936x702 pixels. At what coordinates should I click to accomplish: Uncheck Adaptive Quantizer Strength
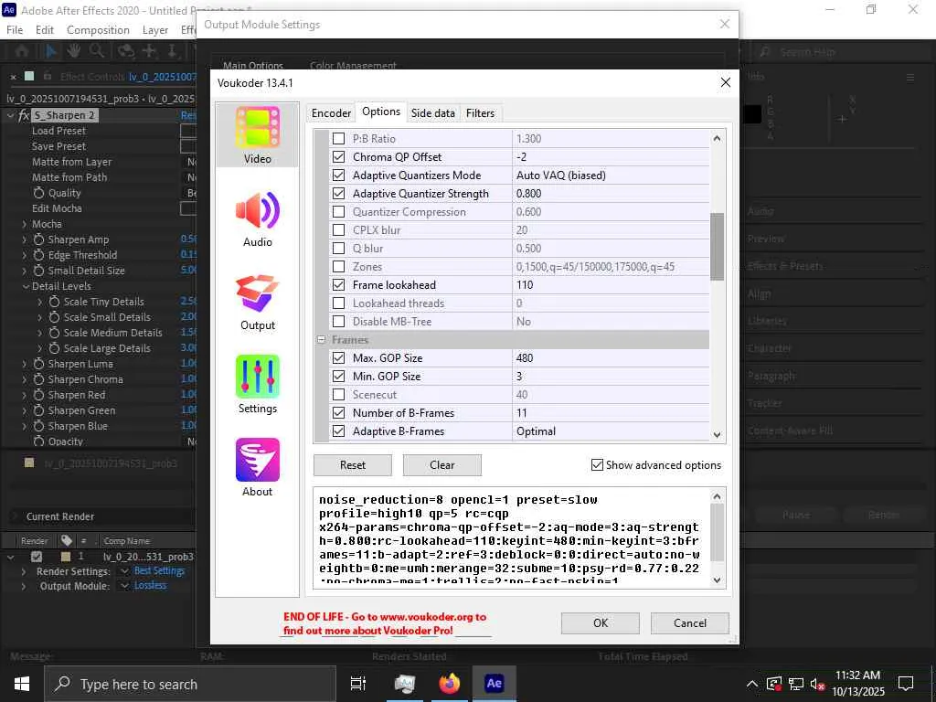[x=338, y=194]
